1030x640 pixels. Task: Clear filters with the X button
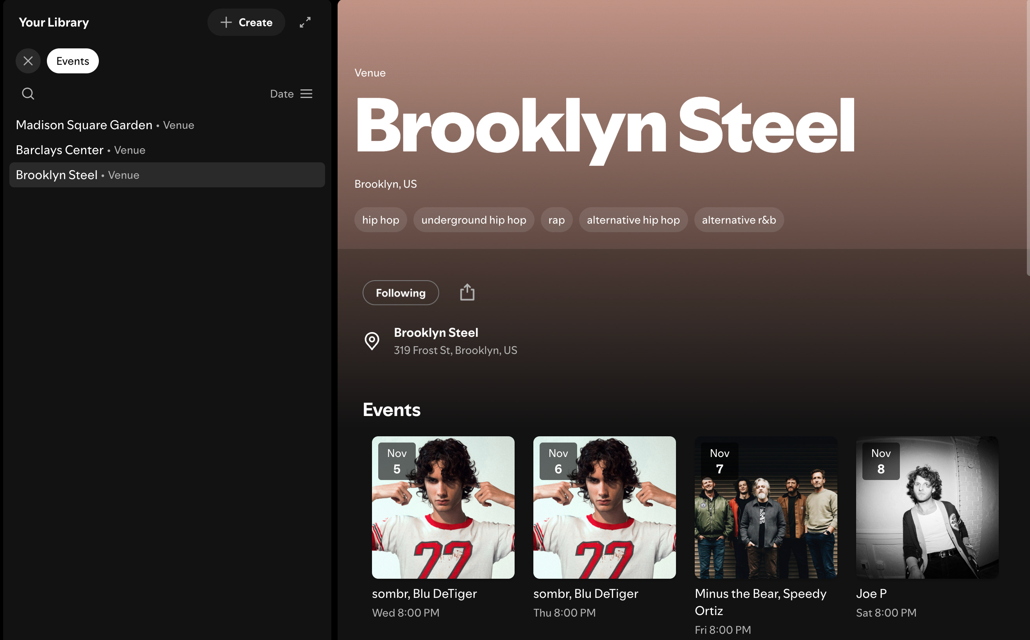tap(28, 61)
